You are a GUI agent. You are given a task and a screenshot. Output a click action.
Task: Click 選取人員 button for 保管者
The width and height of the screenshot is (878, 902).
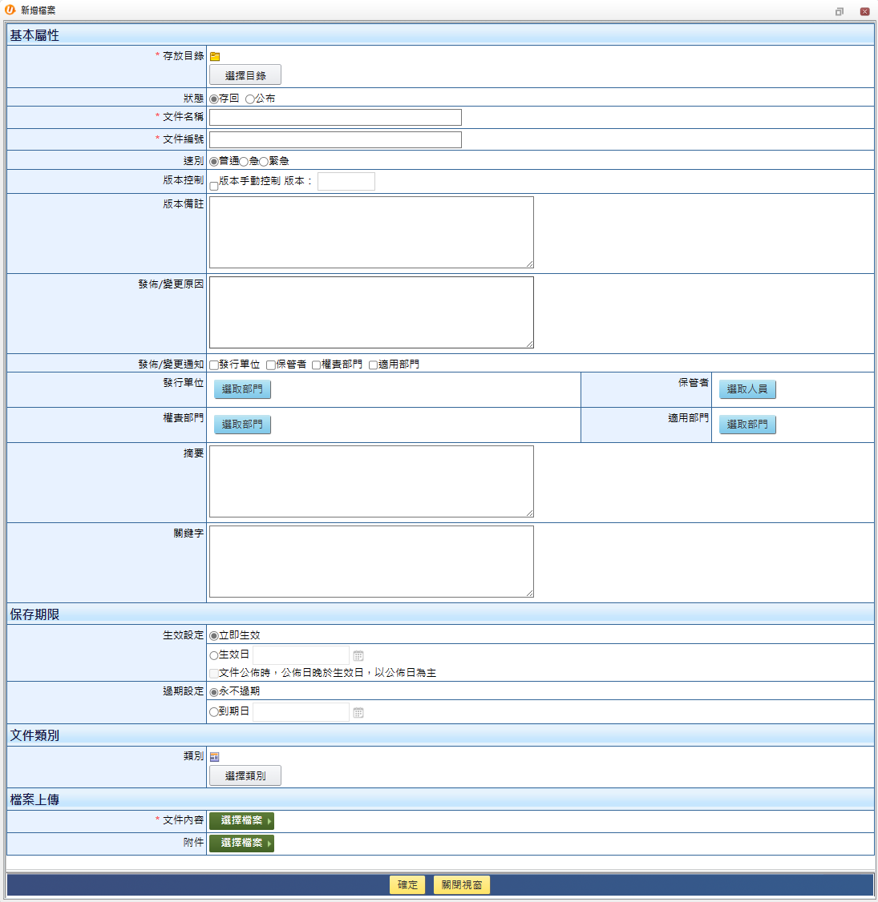[747, 389]
